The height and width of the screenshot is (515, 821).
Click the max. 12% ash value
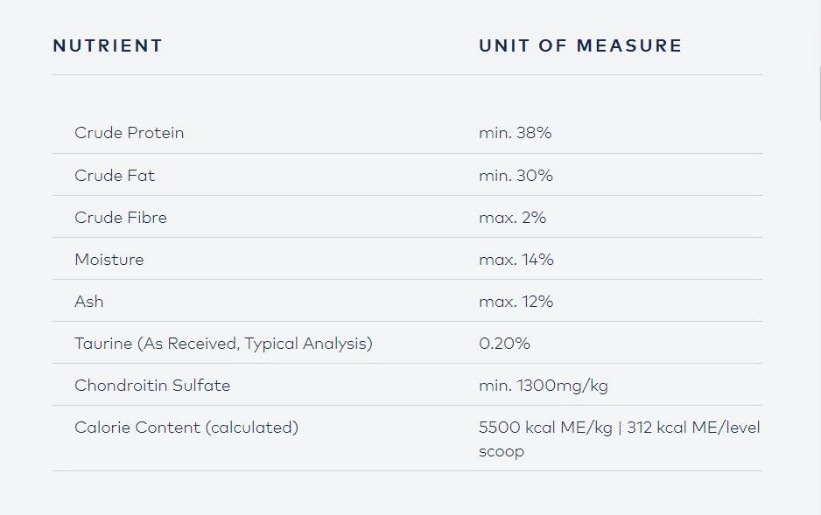click(x=516, y=301)
